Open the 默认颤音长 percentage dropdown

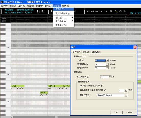click(110, 77)
